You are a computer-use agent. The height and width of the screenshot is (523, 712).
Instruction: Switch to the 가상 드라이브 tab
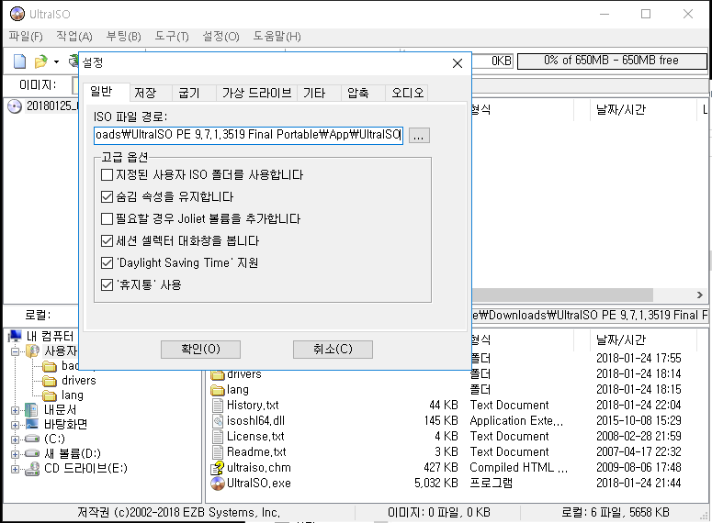click(256, 93)
